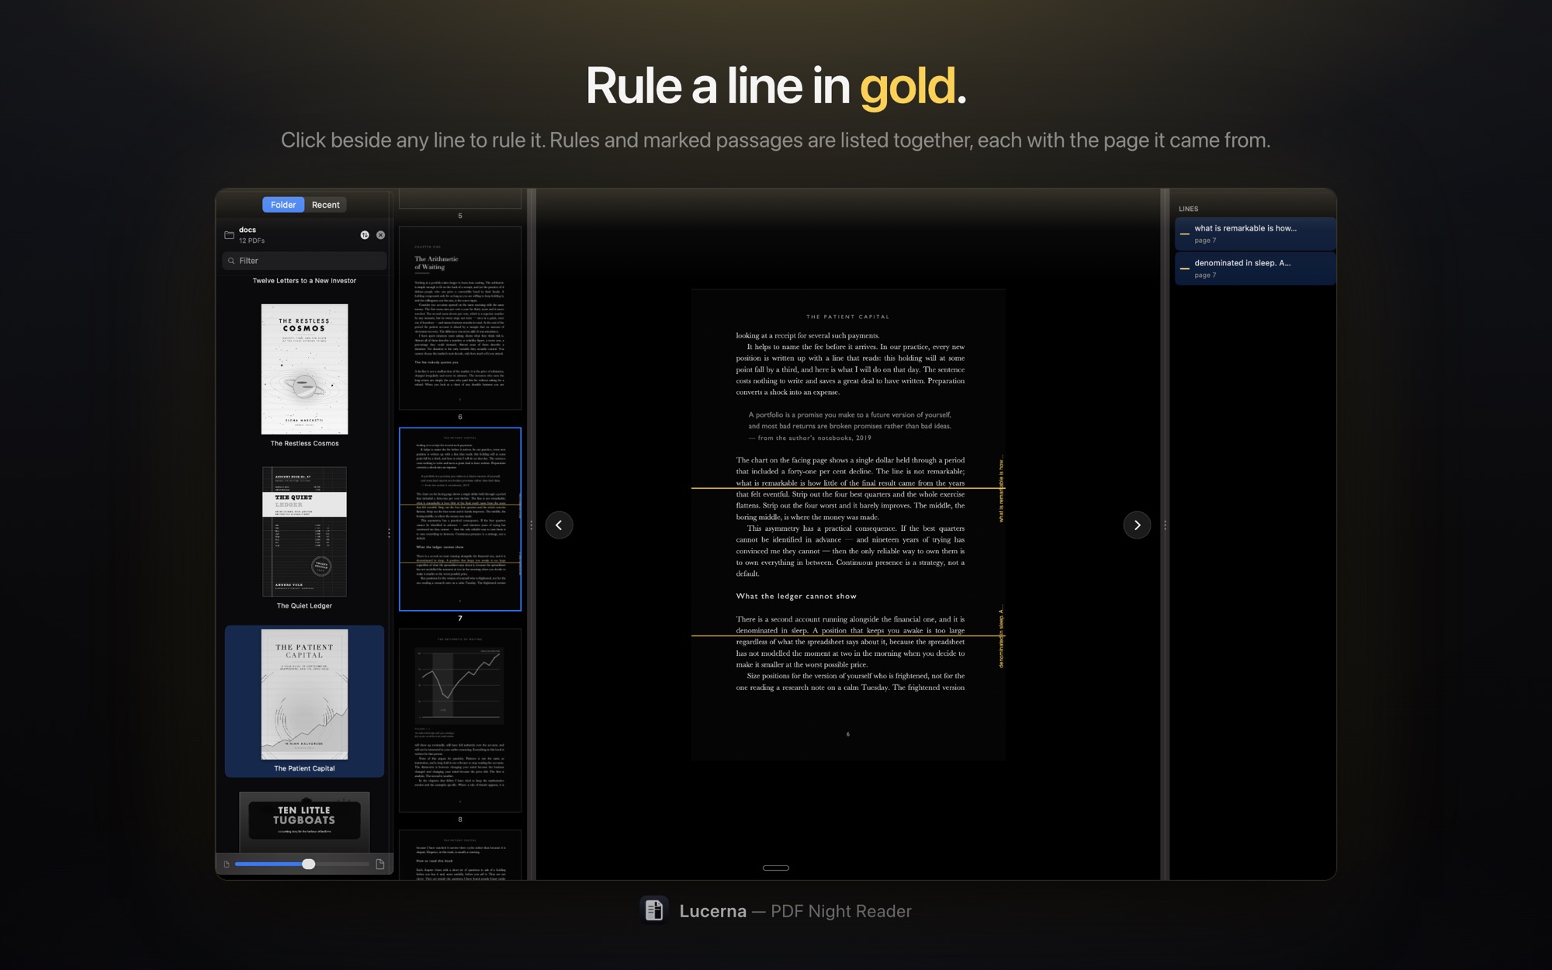Click the magnifier icon in the Filter field
Viewport: 1552px width, 970px height.
(231, 261)
